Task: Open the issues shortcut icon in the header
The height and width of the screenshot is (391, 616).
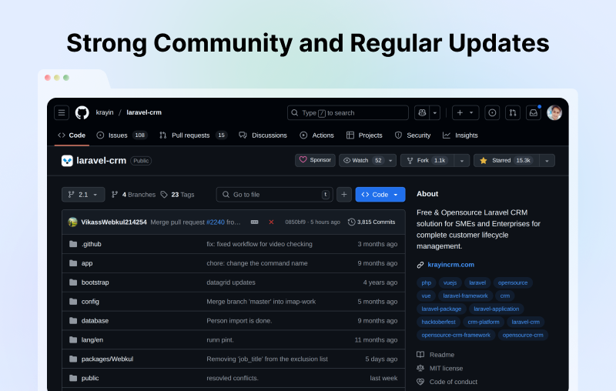Action: [493, 112]
